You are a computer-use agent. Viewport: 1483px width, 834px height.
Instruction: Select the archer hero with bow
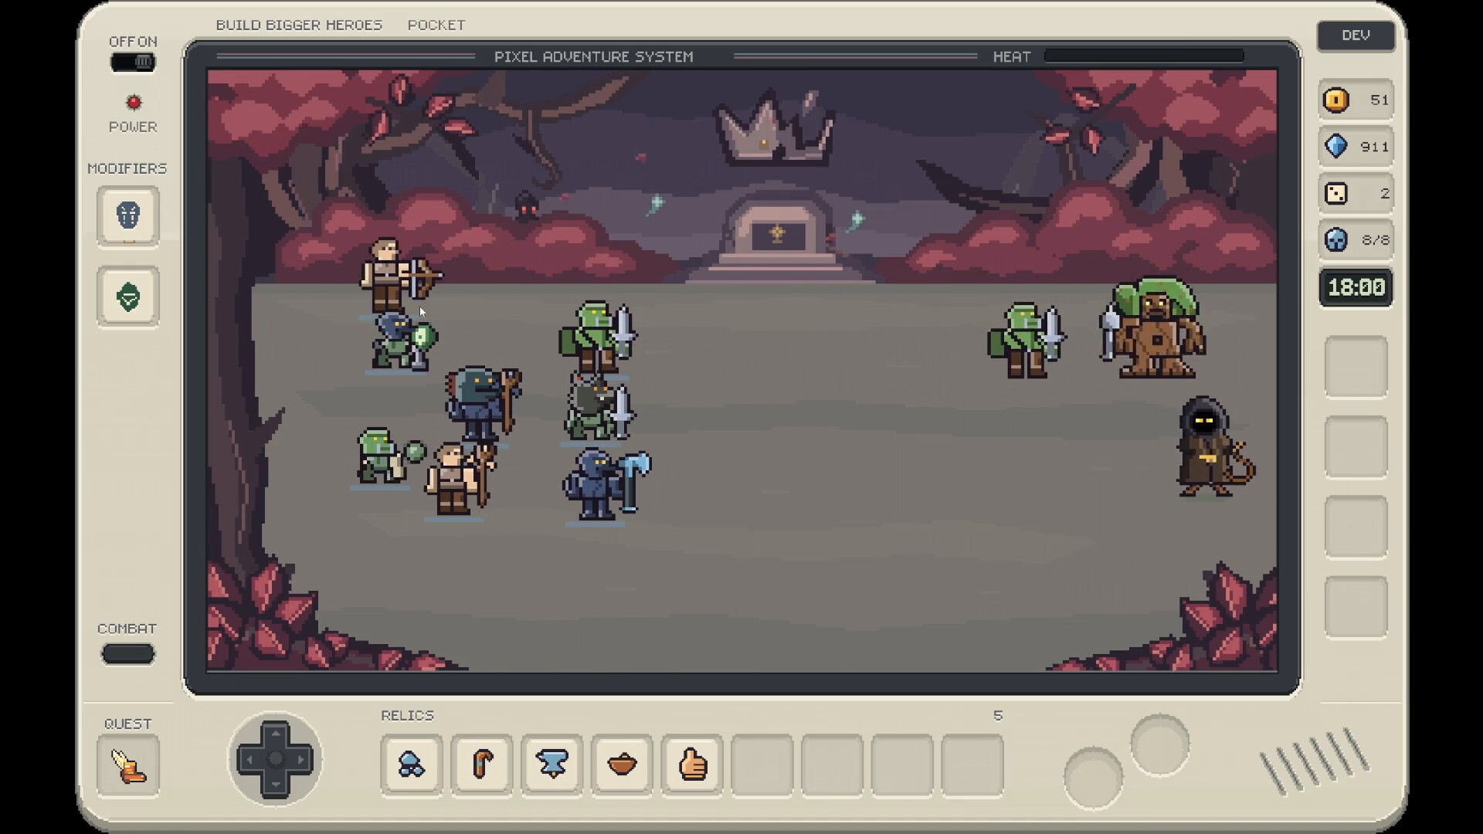[x=399, y=276]
